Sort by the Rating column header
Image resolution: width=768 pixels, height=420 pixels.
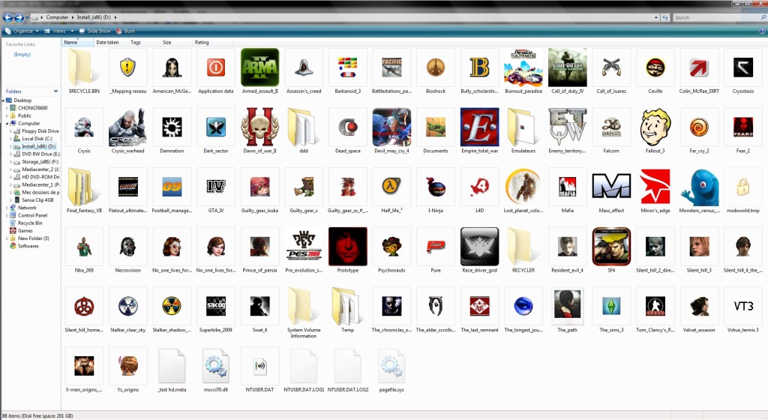pyautogui.click(x=211, y=42)
